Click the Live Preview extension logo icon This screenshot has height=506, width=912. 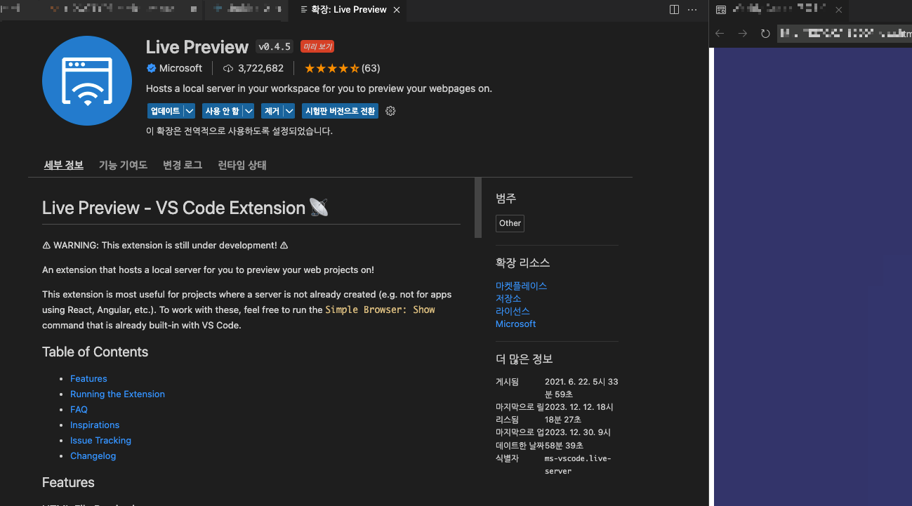coord(87,81)
